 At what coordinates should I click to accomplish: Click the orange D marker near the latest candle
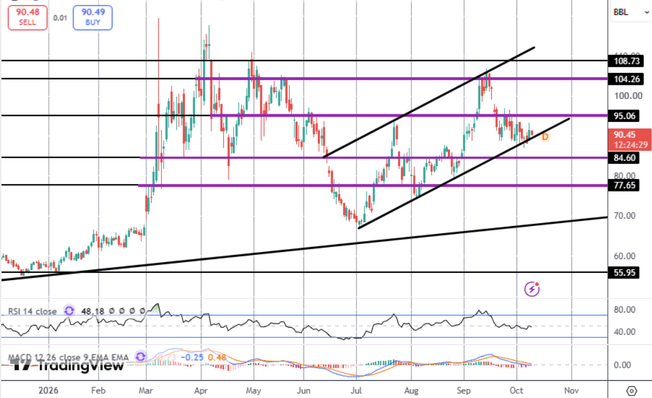click(545, 136)
